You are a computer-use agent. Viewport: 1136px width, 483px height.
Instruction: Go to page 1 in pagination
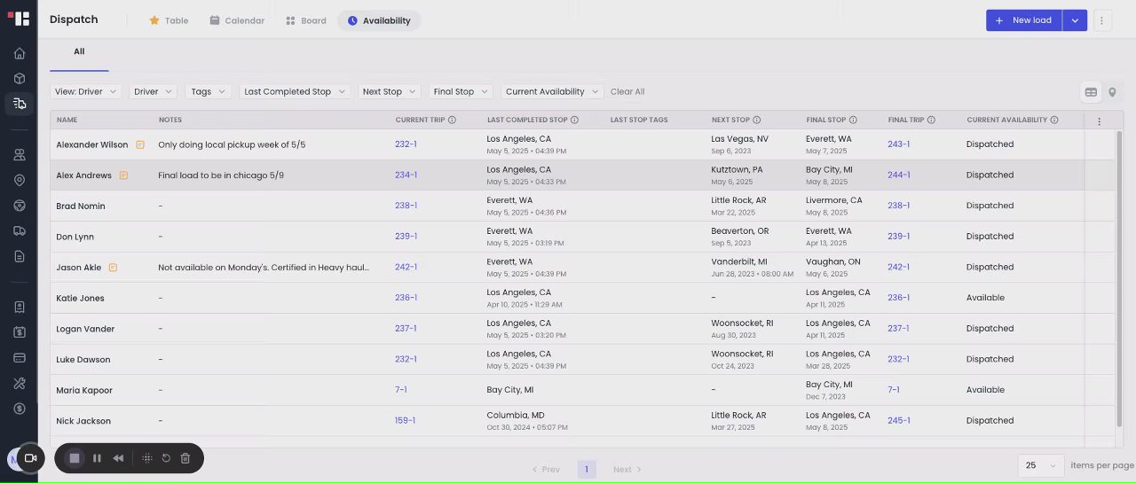[587, 469]
